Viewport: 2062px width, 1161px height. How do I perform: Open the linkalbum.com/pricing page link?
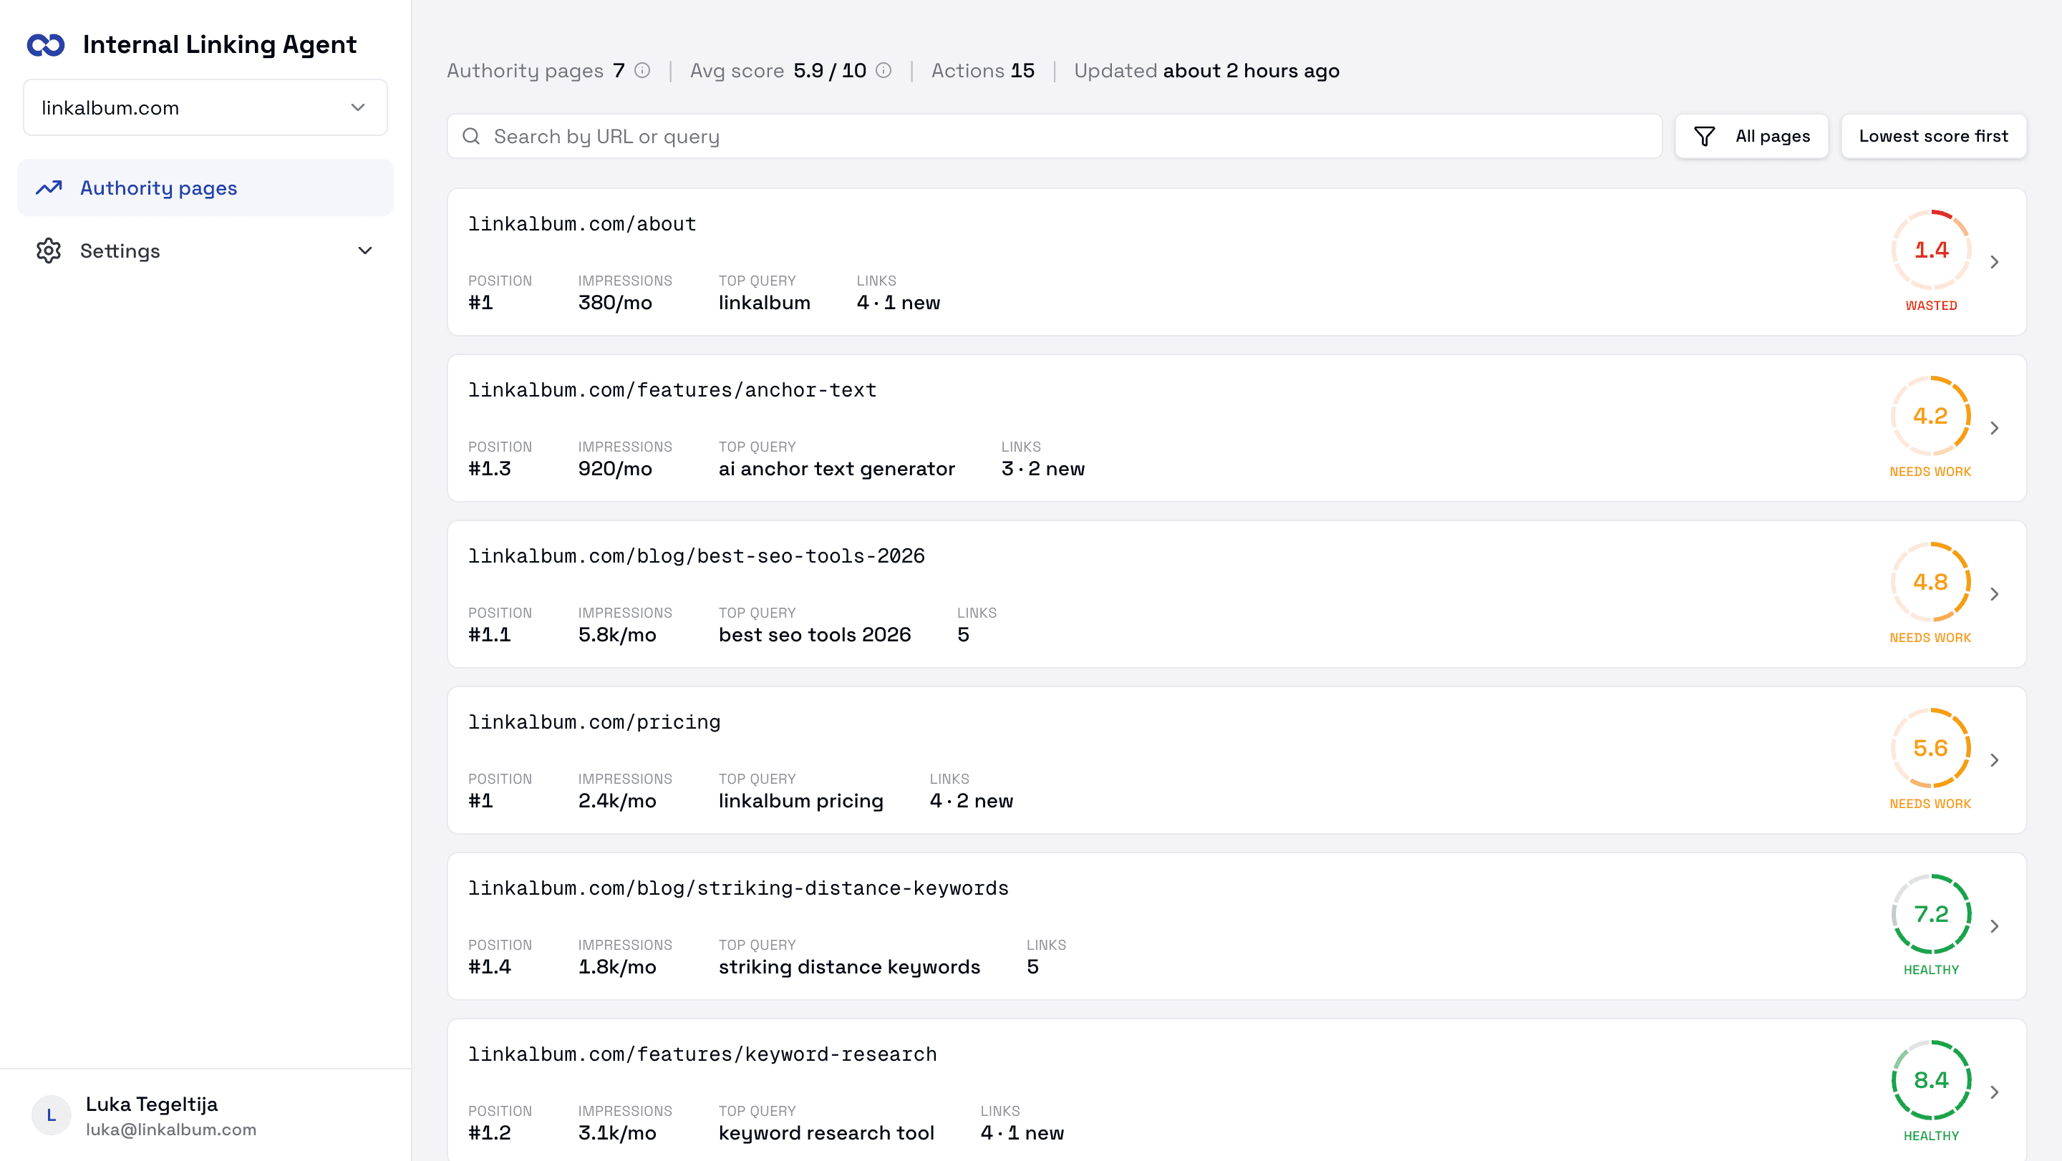click(x=594, y=722)
